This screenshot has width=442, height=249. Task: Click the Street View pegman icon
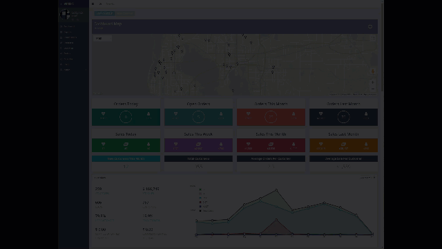tap(373, 72)
